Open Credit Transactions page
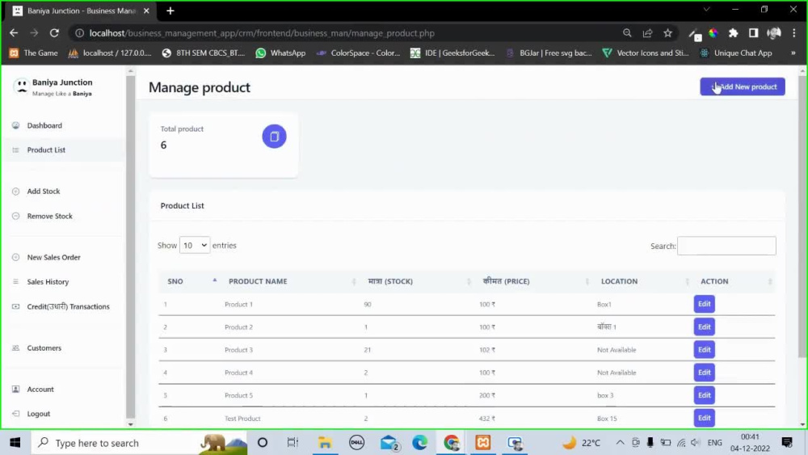This screenshot has width=808, height=455. click(x=68, y=306)
